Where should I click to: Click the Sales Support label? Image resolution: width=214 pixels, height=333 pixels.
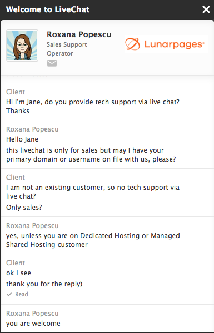(67, 44)
